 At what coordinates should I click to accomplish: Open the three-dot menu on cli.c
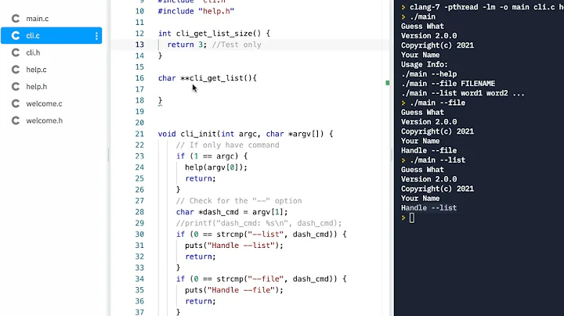point(96,35)
